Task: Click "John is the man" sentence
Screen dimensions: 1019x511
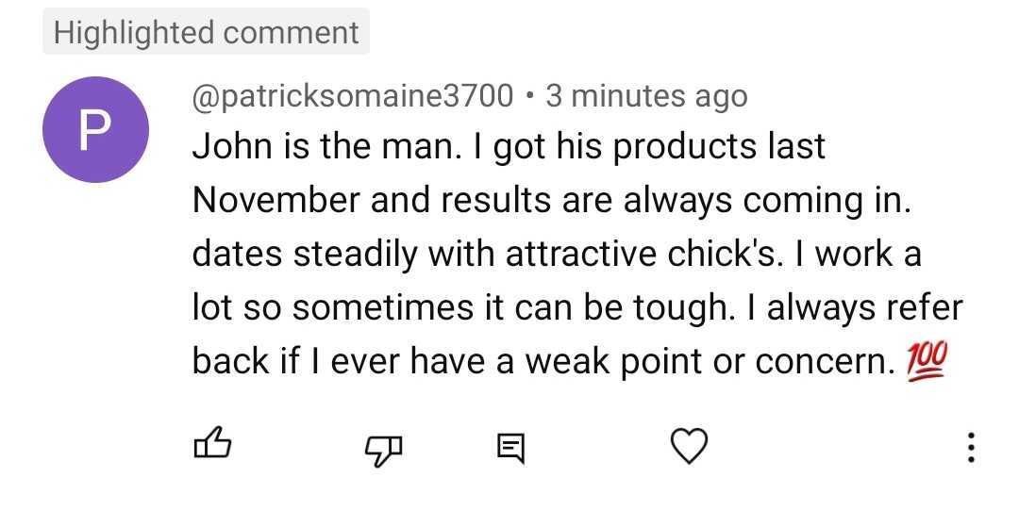Action: 295,147
